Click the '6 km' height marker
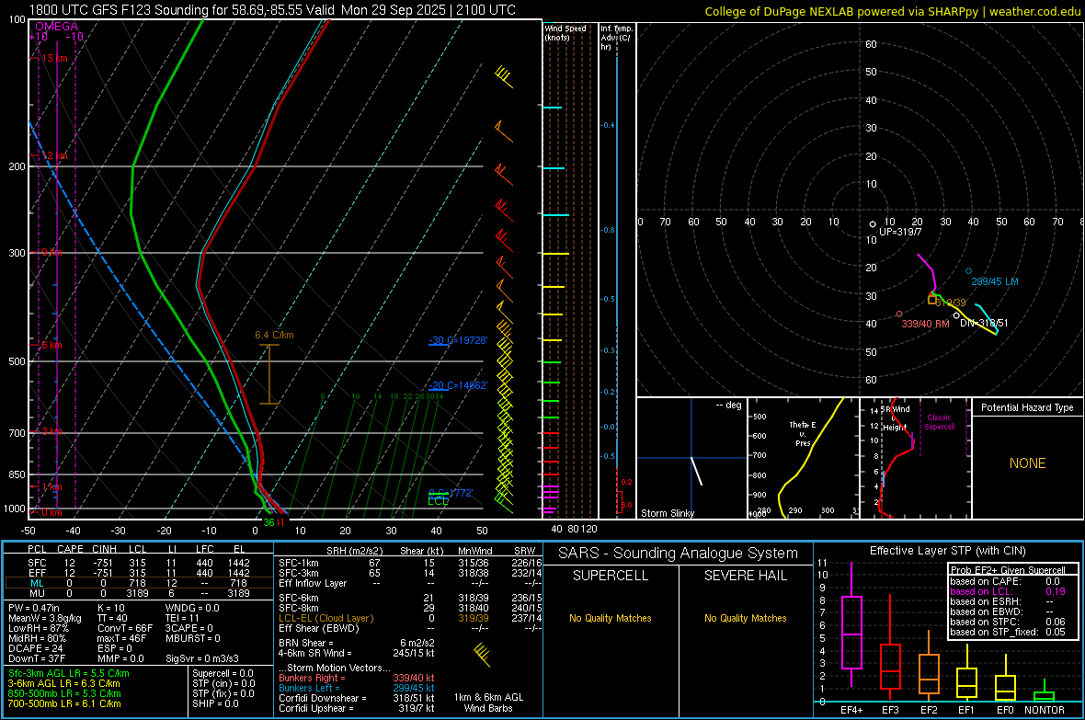Viewport: 1085px width, 720px height. [x=51, y=345]
